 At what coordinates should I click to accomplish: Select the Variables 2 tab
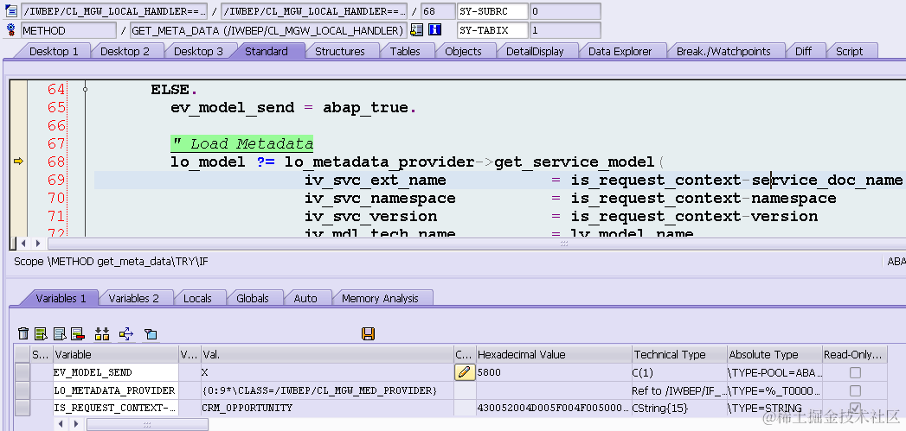tap(133, 298)
